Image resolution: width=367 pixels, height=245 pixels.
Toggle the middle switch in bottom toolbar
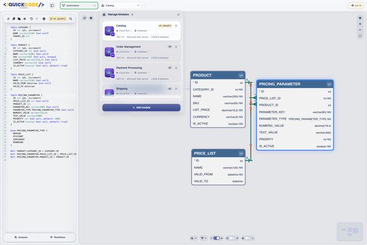click(x=232, y=238)
